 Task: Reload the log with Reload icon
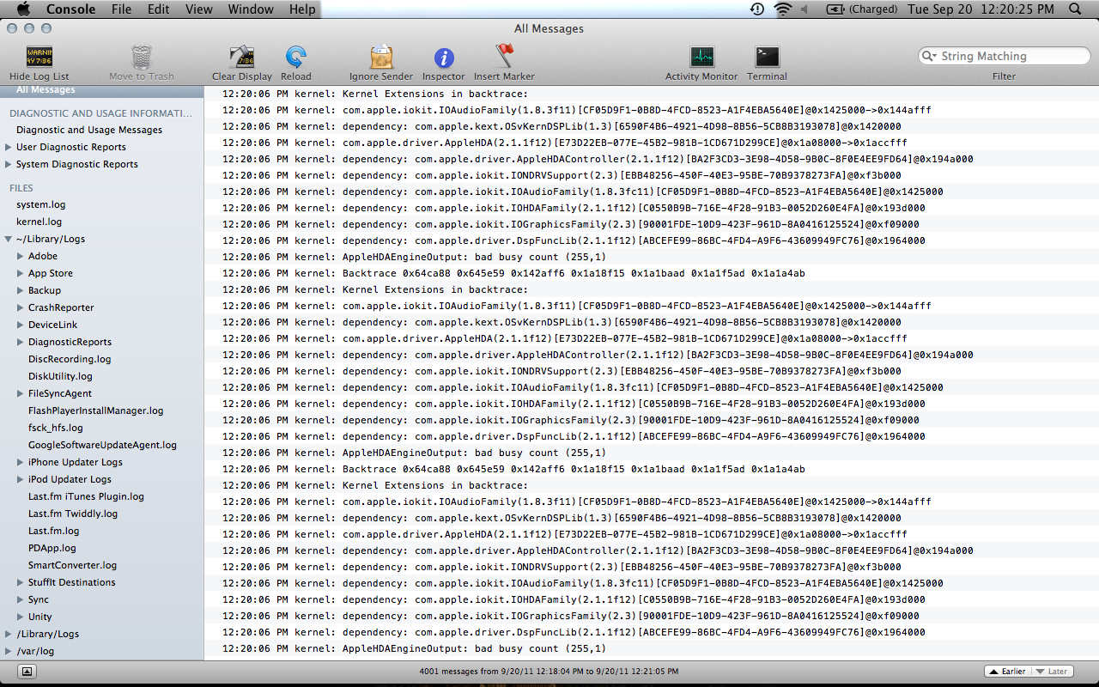(296, 58)
